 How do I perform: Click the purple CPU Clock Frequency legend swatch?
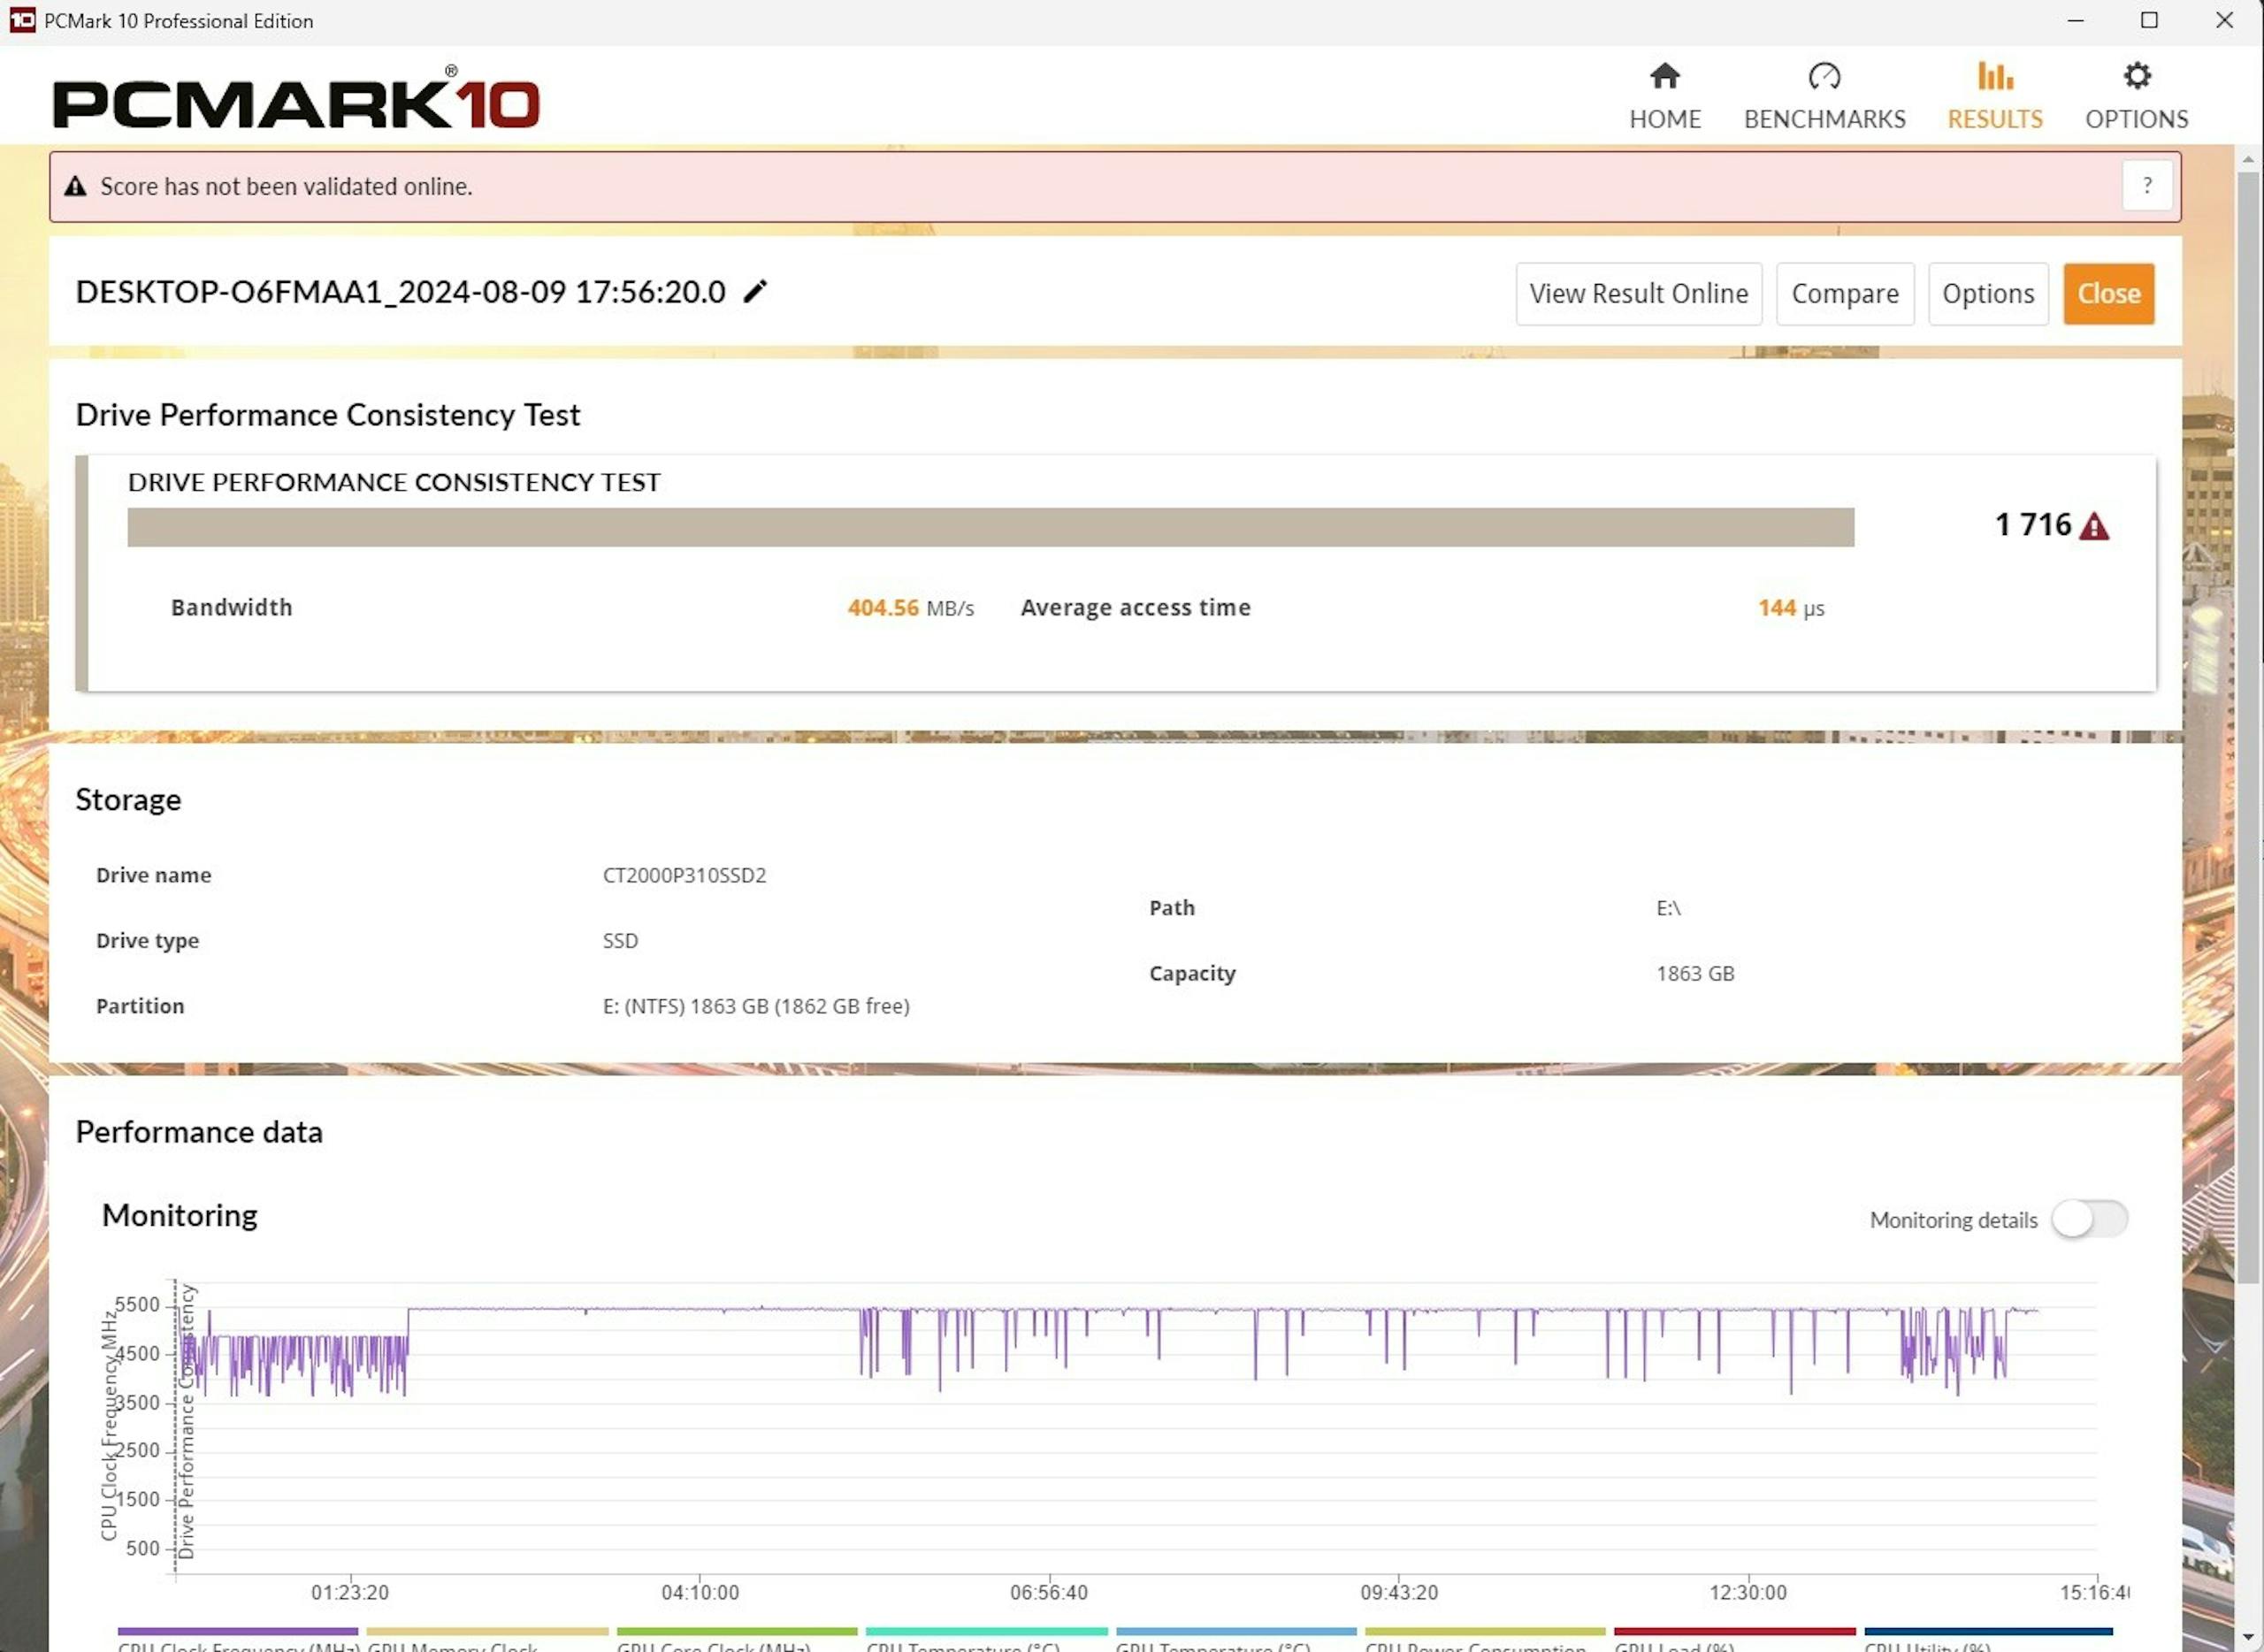coord(238,1631)
